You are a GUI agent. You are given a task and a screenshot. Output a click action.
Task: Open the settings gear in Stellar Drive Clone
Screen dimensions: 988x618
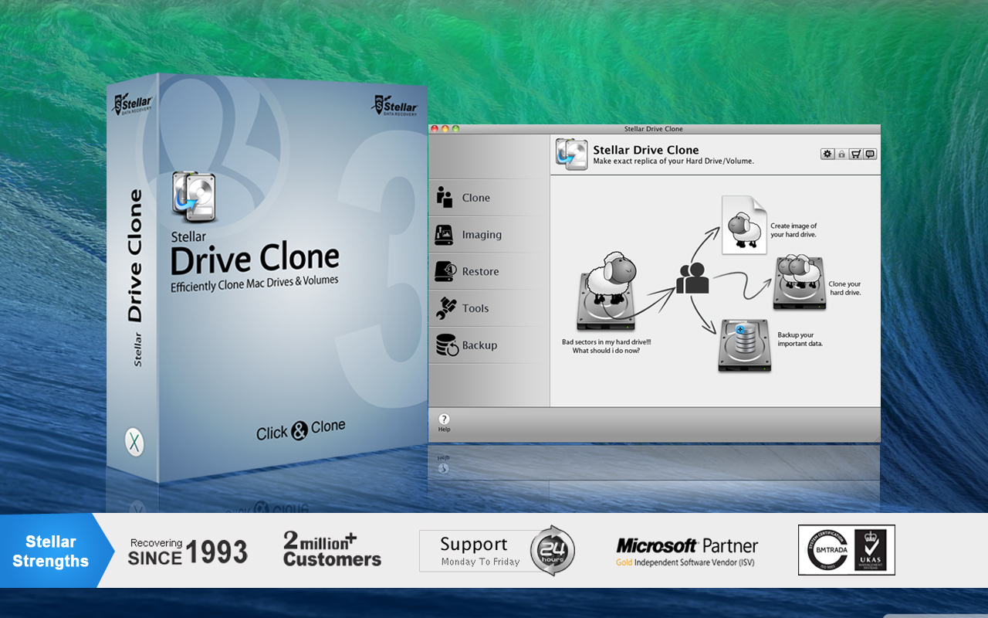click(x=827, y=154)
